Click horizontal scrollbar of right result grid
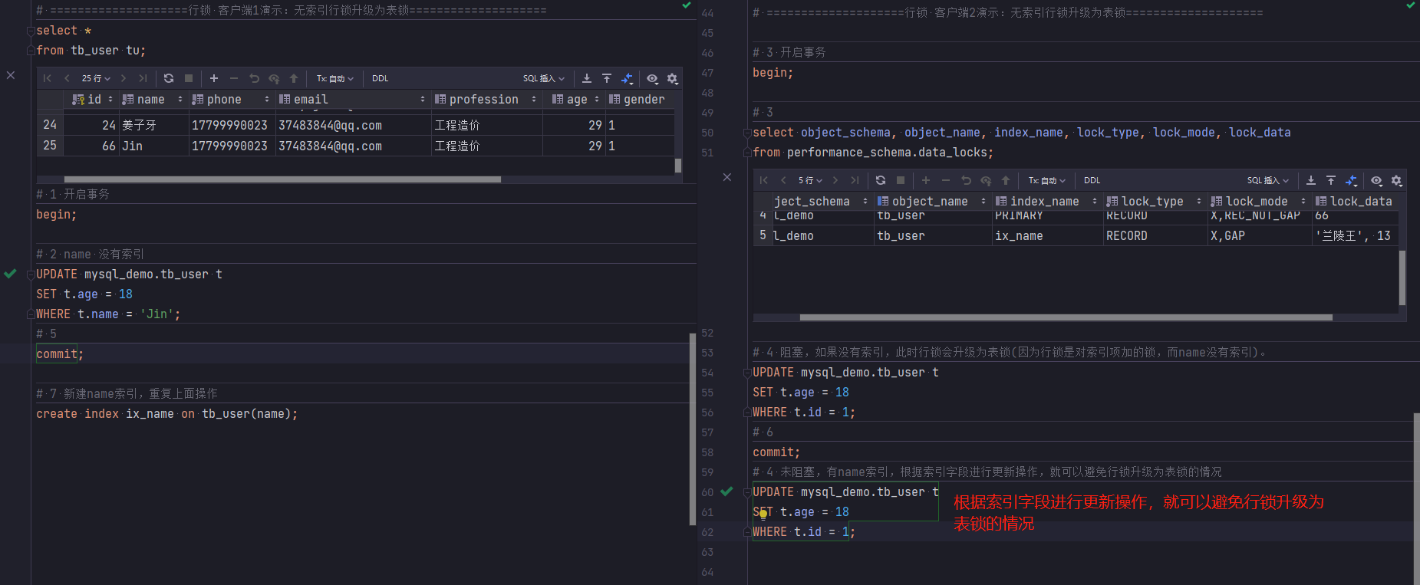1420x585 pixels. click(x=1066, y=317)
